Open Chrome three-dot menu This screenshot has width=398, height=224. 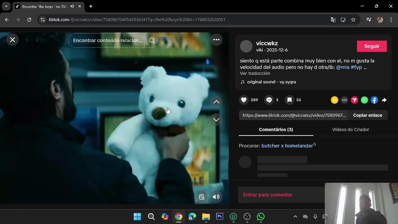391,20
